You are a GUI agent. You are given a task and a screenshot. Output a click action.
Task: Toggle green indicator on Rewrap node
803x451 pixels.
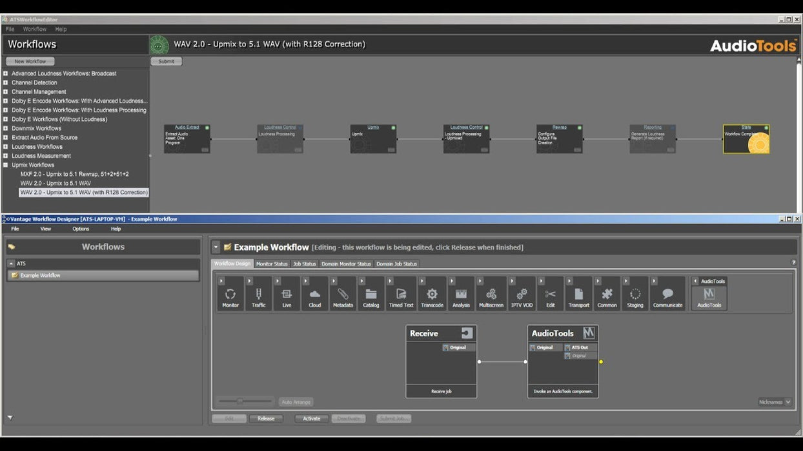pyautogui.click(x=580, y=128)
